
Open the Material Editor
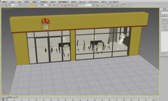[x=117, y=5]
